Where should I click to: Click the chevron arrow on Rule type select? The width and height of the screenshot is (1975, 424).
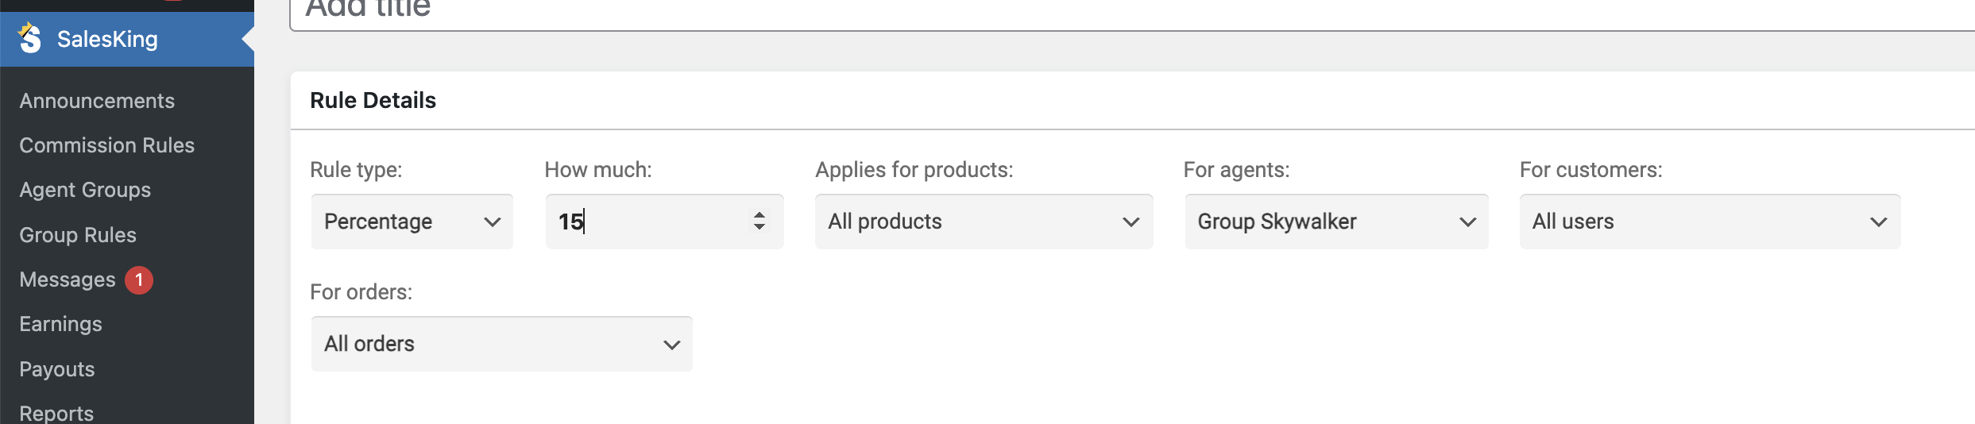(493, 222)
